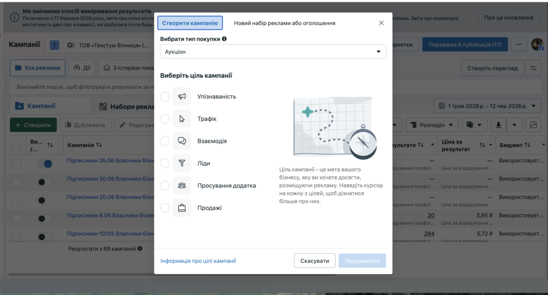
Task: Click the reports icon in the toolbar
Action: [470, 125]
